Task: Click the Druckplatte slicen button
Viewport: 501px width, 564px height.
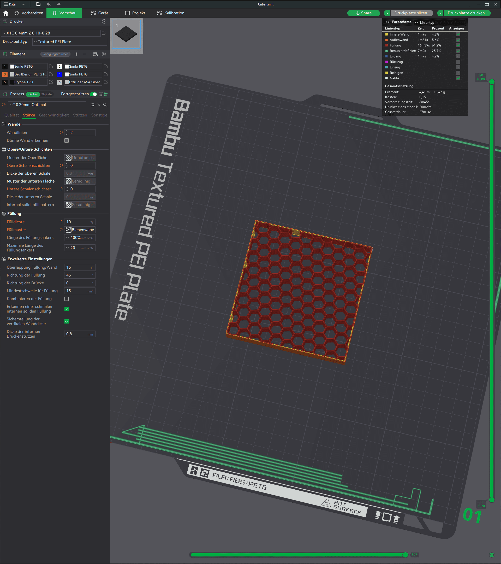Action: point(410,13)
